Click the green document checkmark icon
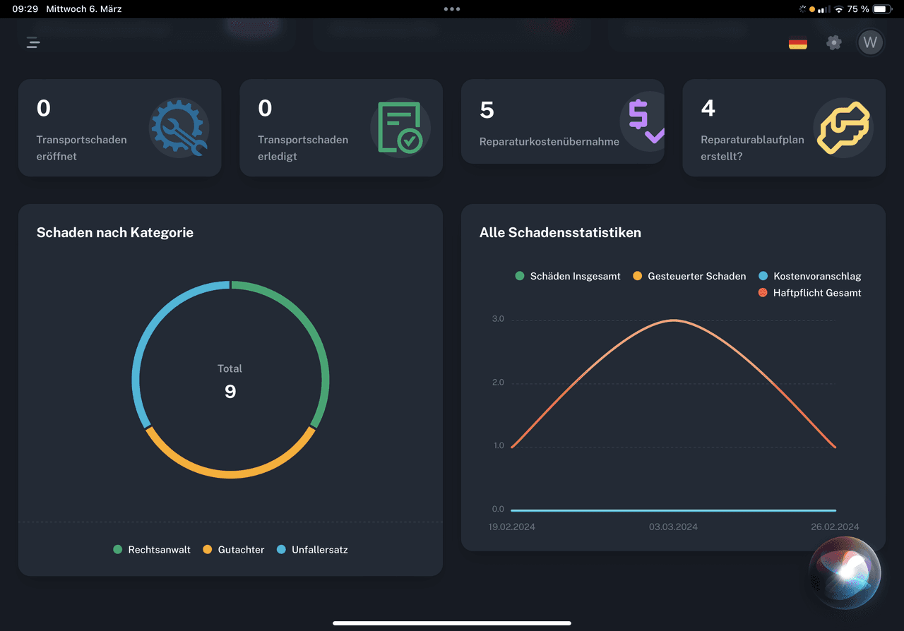Viewport: 904px width, 631px height. point(400,128)
